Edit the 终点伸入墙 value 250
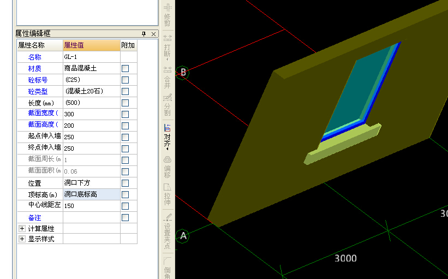Image resolution: width=448 pixels, height=279 pixels. tap(92, 149)
